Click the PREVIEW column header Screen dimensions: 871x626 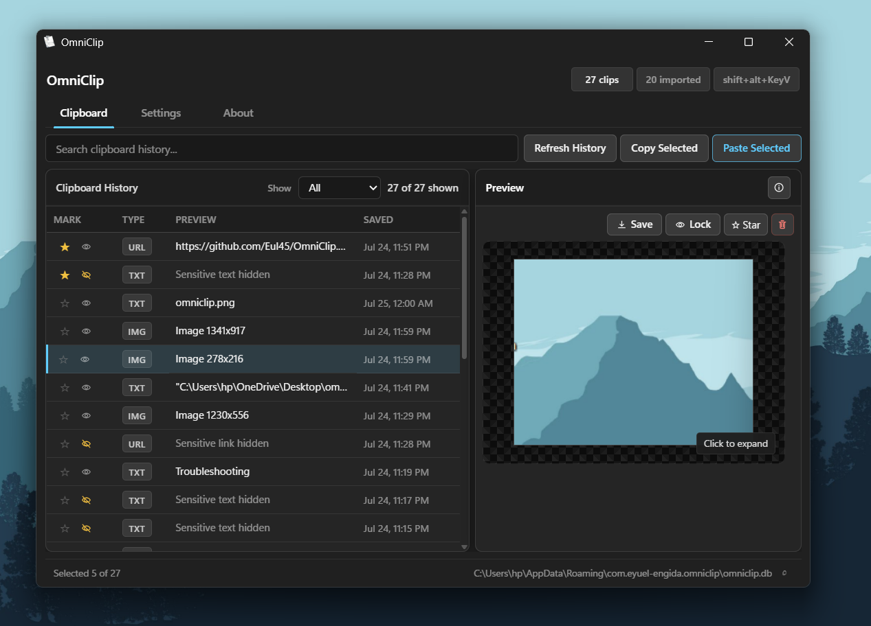tap(196, 220)
